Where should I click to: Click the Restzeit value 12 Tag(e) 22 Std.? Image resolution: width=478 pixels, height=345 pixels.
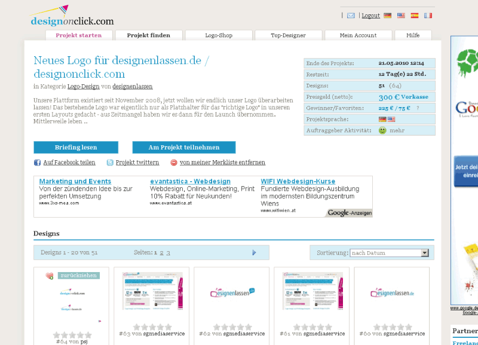point(402,74)
